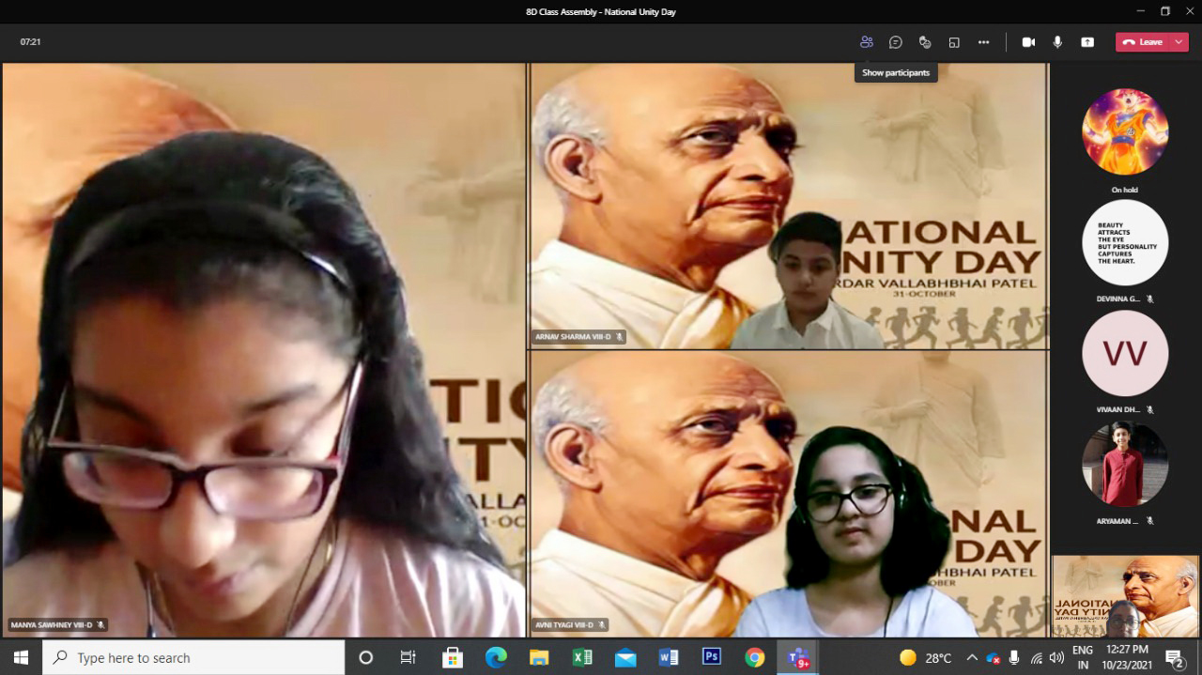The image size is (1202, 675).
Task: Click the self-view video preview thumbnail
Action: coord(1125,596)
